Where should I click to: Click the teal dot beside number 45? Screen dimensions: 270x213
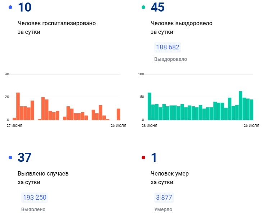tap(143, 7)
